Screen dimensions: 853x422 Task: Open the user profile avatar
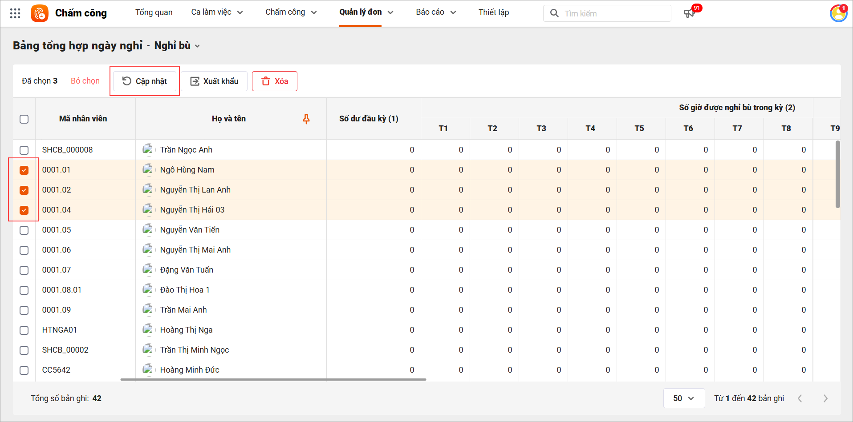point(838,13)
